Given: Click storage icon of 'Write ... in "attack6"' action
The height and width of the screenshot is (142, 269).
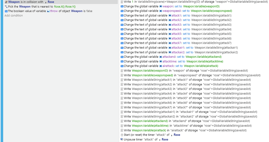Looking at the screenshot, I should pyautogui.click(x=122, y=103).
